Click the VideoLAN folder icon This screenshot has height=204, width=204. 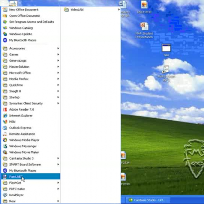[x=67, y=10]
